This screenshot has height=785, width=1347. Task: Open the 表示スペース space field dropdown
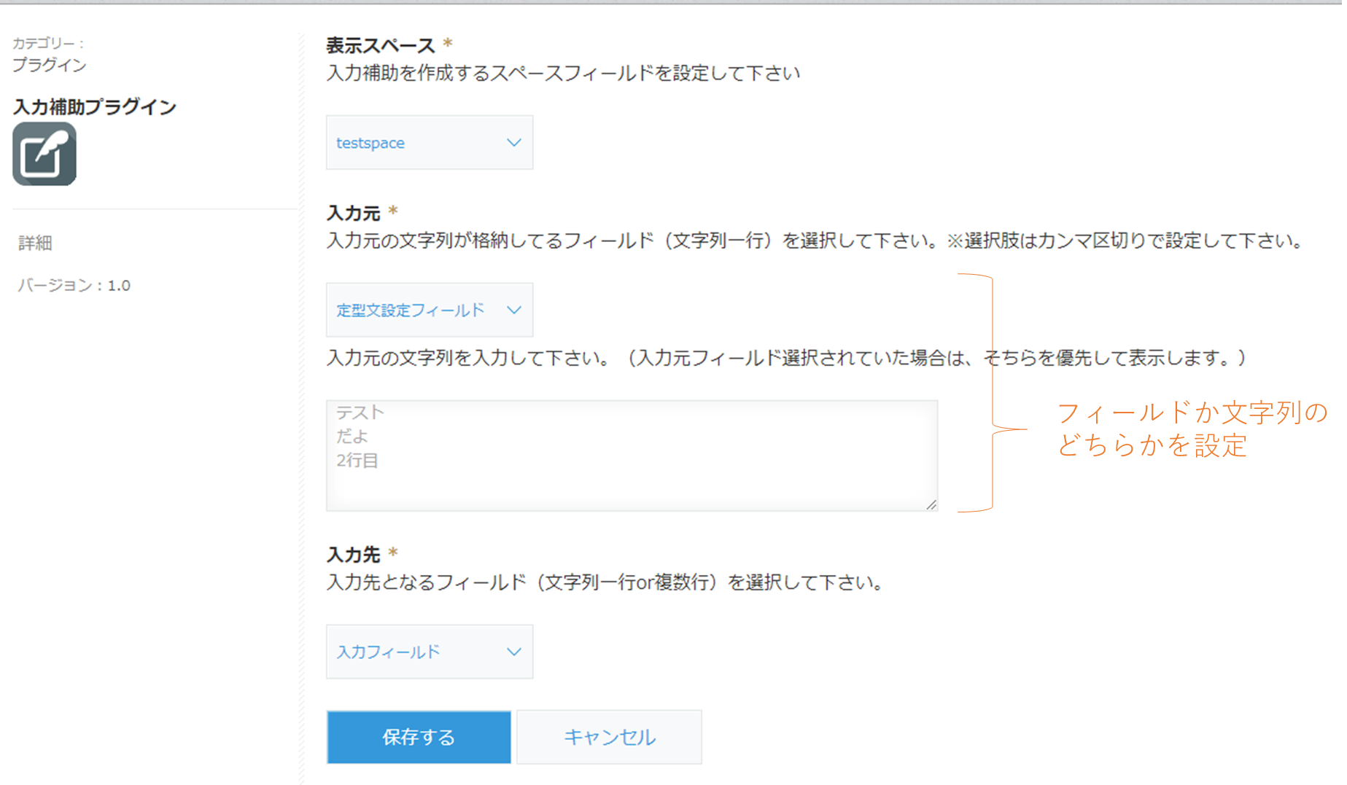[x=430, y=142]
